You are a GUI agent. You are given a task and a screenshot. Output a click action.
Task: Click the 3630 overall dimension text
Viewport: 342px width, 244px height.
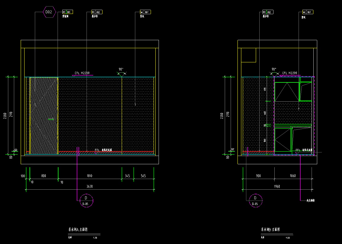(x=89, y=186)
